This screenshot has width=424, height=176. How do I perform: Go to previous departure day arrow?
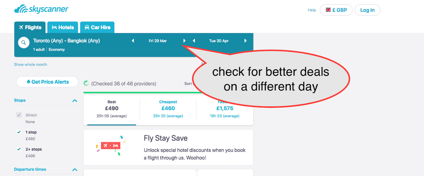(133, 41)
